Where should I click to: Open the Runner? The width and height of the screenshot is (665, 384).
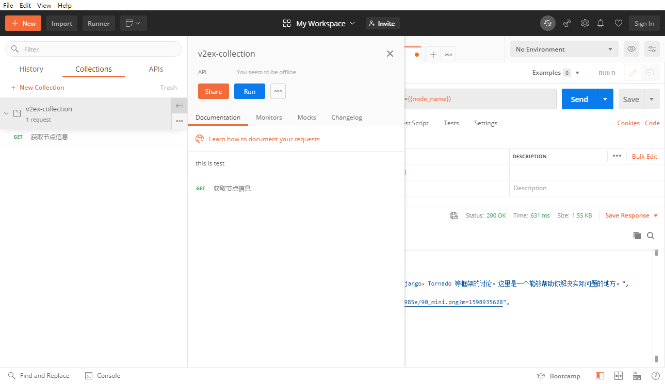pyautogui.click(x=99, y=23)
